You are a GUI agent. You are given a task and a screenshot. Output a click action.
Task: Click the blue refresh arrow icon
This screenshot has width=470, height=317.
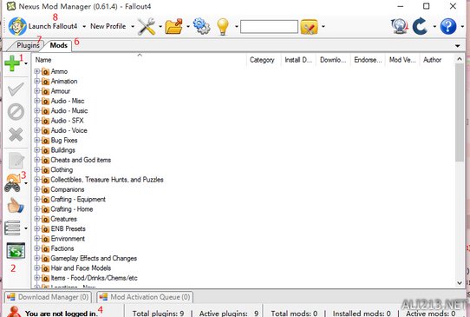coord(420,26)
